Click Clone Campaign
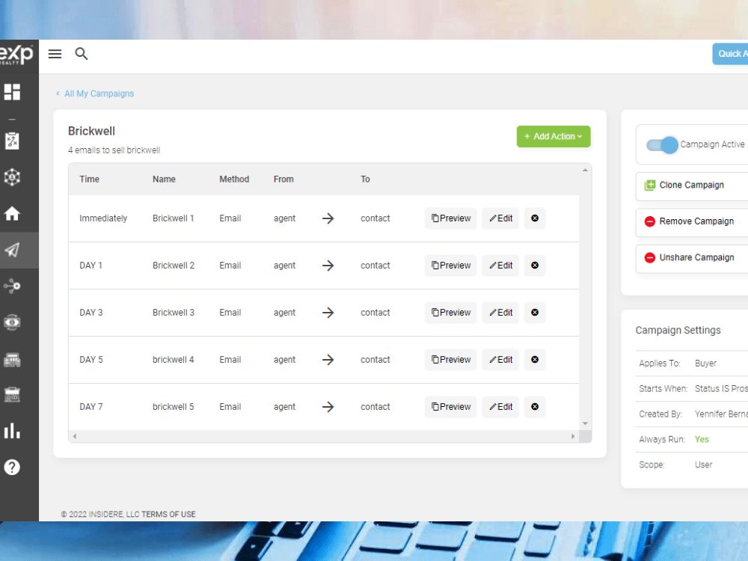The image size is (748, 561). (692, 186)
